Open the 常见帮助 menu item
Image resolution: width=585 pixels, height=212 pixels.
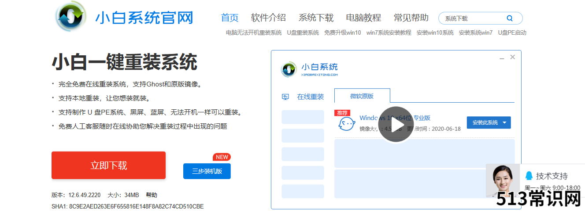[x=411, y=18]
